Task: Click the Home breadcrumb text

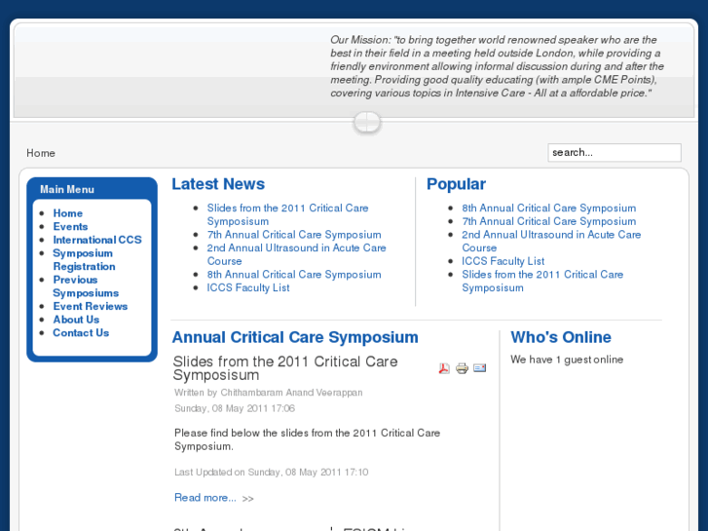Action: tap(41, 153)
